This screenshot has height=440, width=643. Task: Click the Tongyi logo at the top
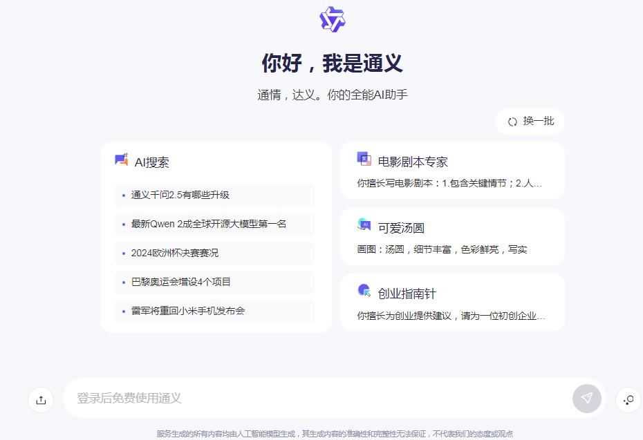(x=332, y=19)
